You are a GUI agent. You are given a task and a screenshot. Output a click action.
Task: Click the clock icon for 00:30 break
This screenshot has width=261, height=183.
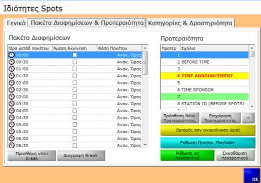click(12, 62)
